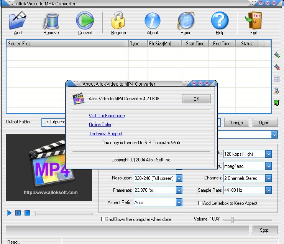The width and height of the screenshot is (284, 244).
Task: Click the MP4 clapperboard icon in About dialog
Action: point(79,99)
